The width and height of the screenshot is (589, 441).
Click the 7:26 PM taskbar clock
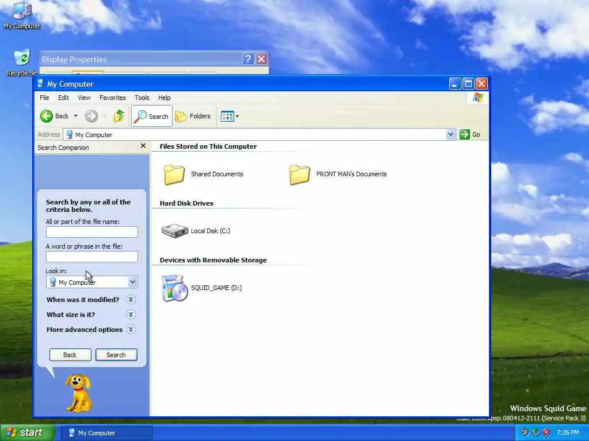[x=568, y=433]
